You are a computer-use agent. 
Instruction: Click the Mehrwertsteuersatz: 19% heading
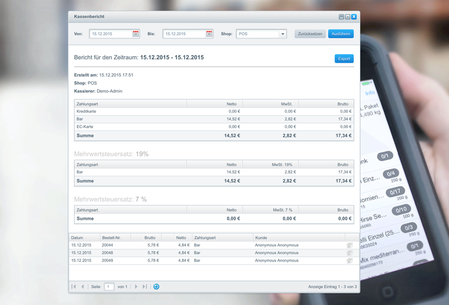coord(112,154)
